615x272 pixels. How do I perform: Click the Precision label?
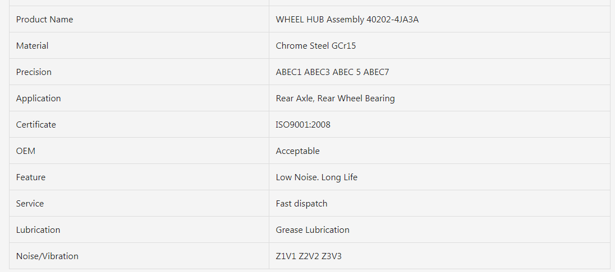34,72
